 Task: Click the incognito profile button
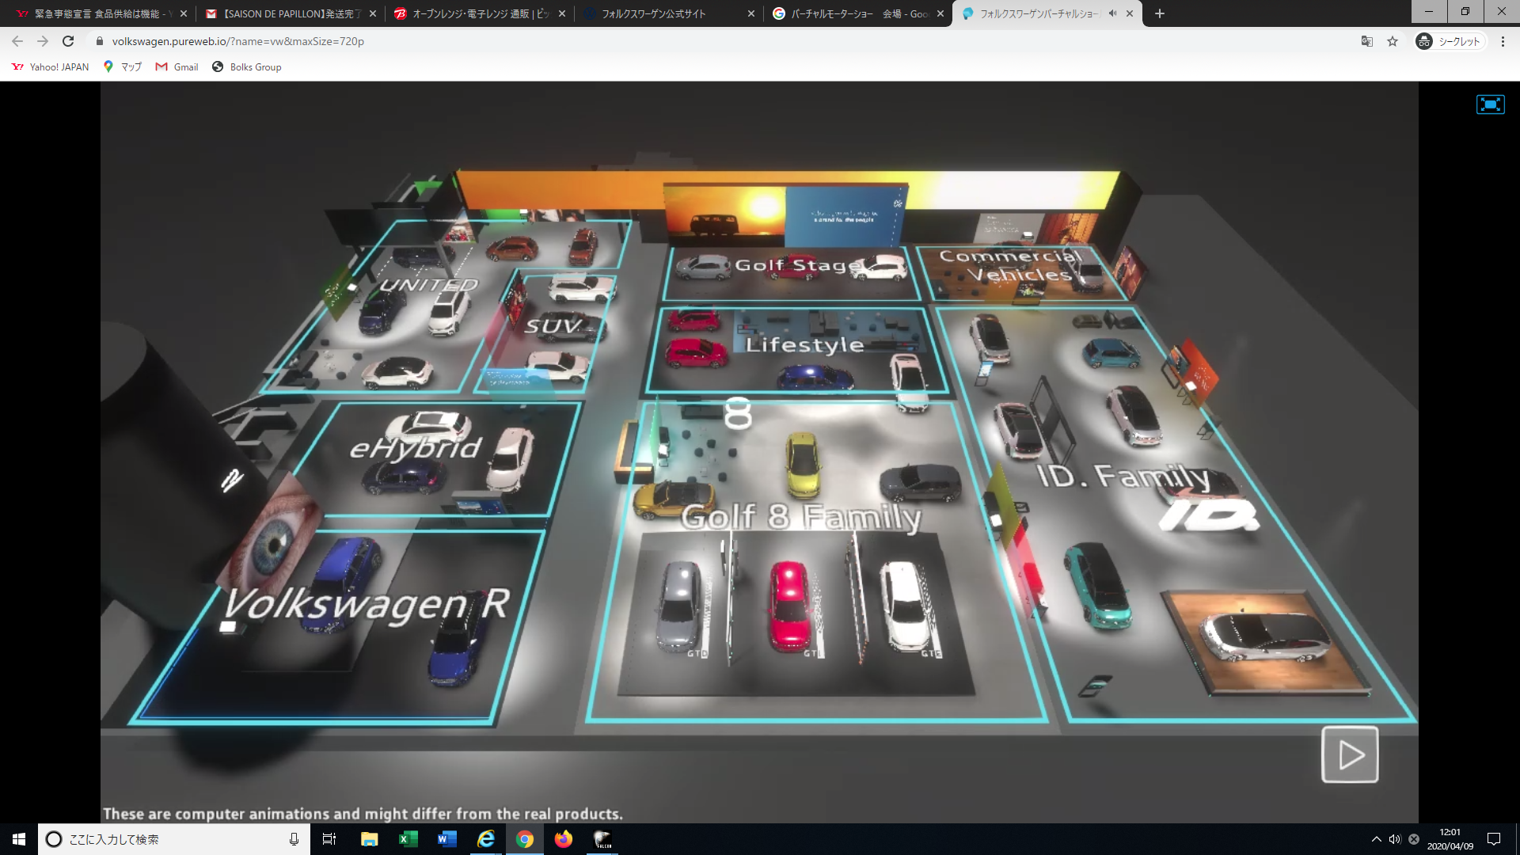(x=1450, y=41)
